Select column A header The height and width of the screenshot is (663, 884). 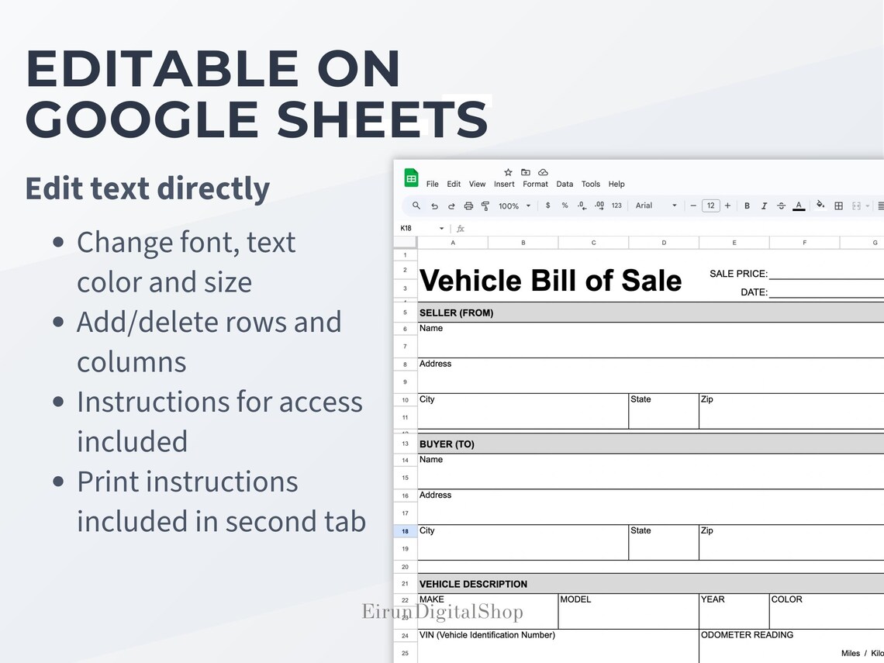tap(453, 243)
